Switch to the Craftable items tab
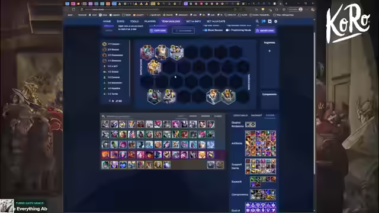The height and width of the screenshot is (213, 379). [x=240, y=115]
